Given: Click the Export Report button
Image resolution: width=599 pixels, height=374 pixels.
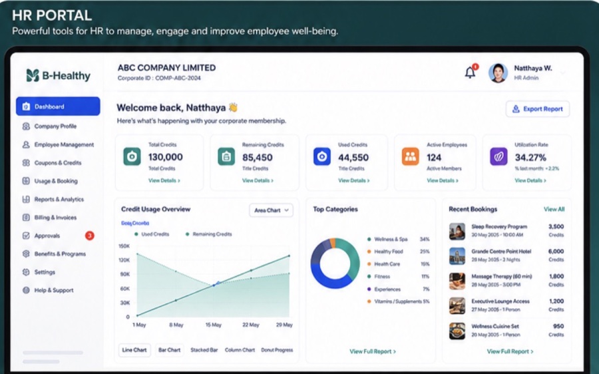Looking at the screenshot, I should pyautogui.click(x=538, y=109).
